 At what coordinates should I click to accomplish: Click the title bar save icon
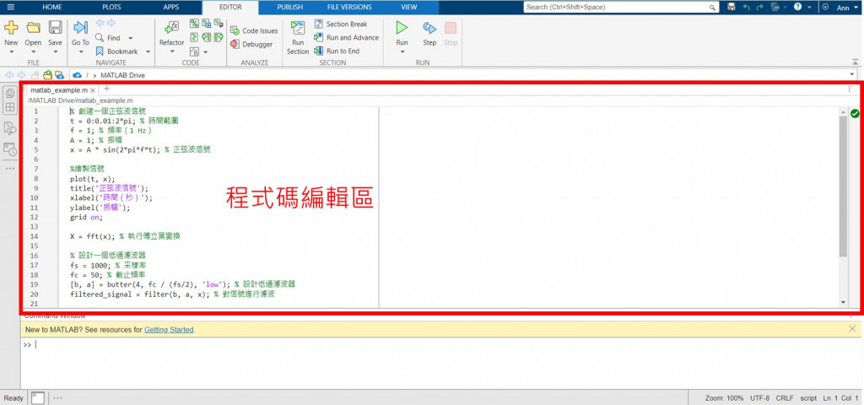coord(732,7)
